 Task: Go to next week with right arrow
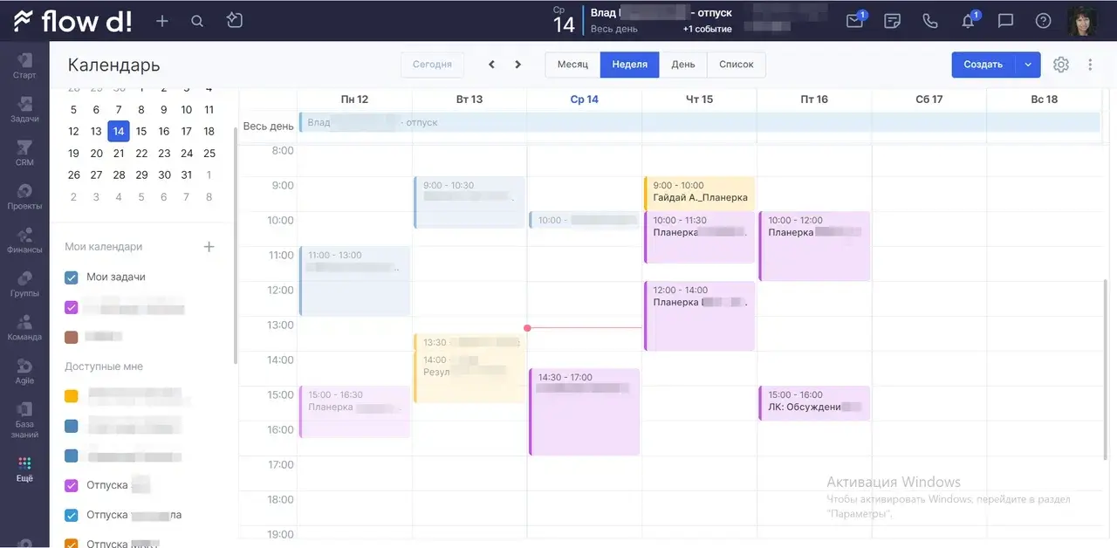pos(518,65)
